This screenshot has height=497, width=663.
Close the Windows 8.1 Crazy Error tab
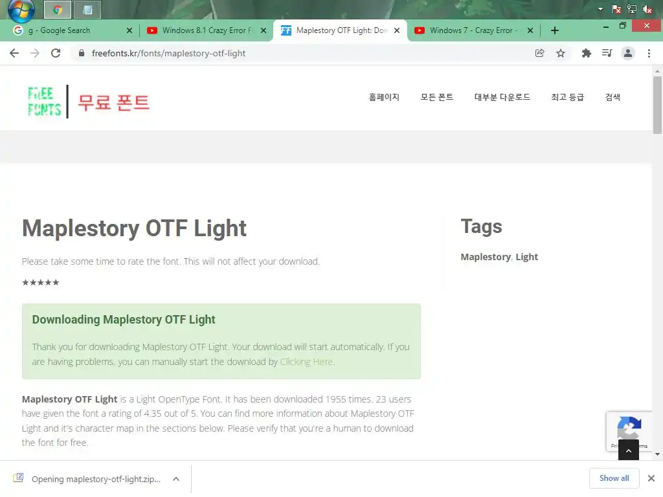pos(264,30)
